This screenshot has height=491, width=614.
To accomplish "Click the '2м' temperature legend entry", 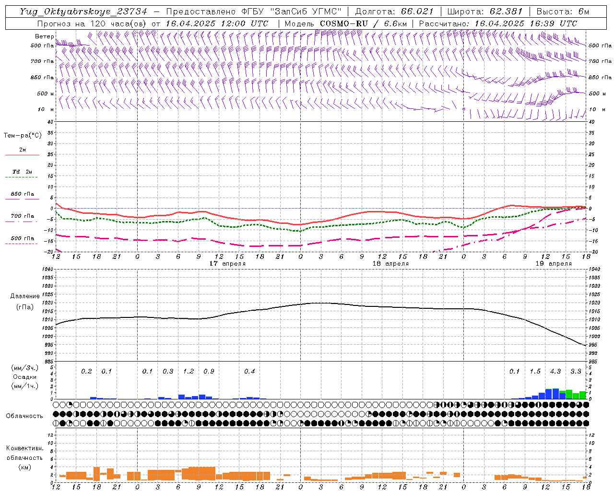I will [23, 150].
